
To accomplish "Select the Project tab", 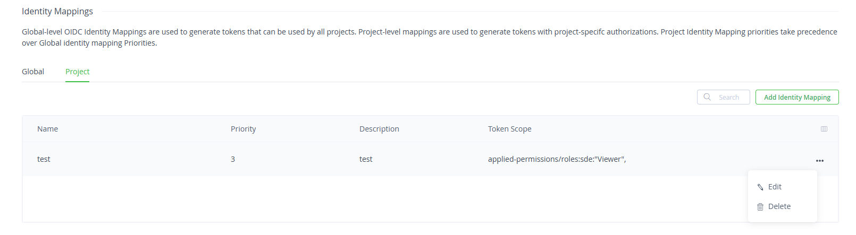I will [77, 72].
